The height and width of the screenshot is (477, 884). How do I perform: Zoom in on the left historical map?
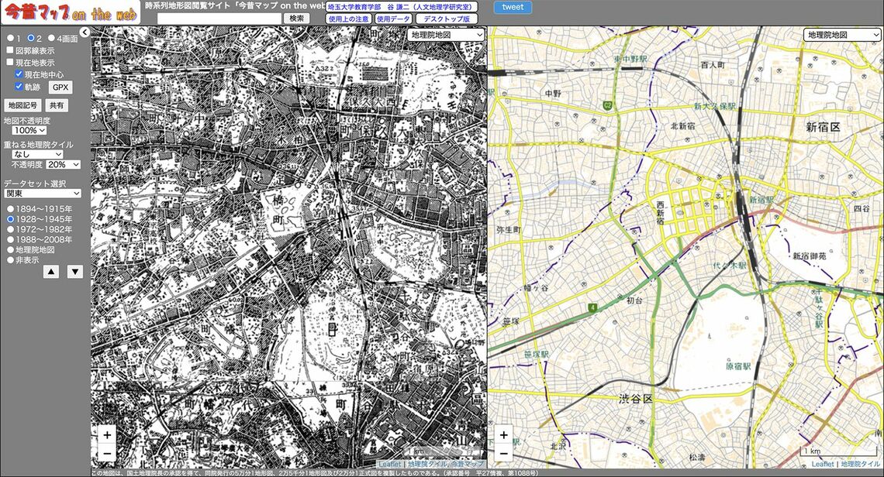107,435
